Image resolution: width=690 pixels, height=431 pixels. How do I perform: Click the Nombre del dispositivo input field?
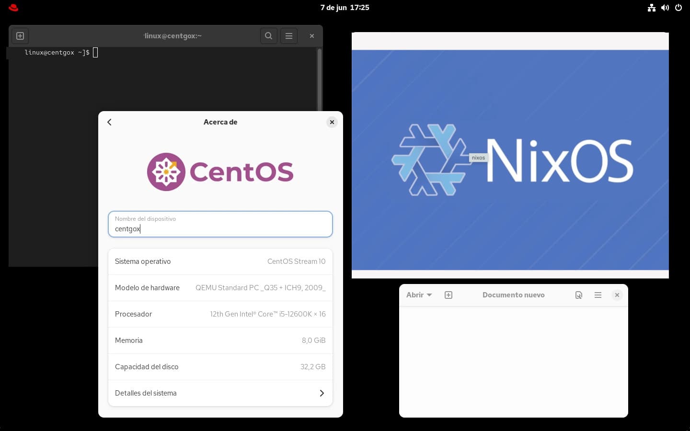(220, 224)
